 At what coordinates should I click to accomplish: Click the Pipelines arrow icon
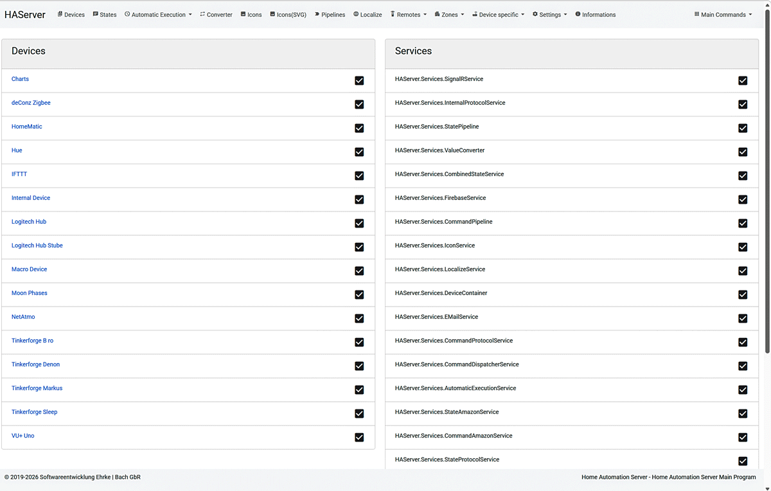coord(317,14)
